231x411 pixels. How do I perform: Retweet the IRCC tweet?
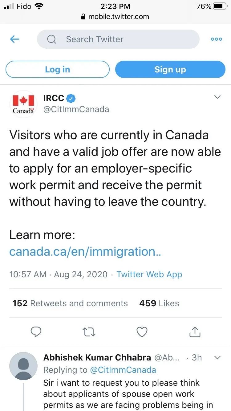(89, 332)
